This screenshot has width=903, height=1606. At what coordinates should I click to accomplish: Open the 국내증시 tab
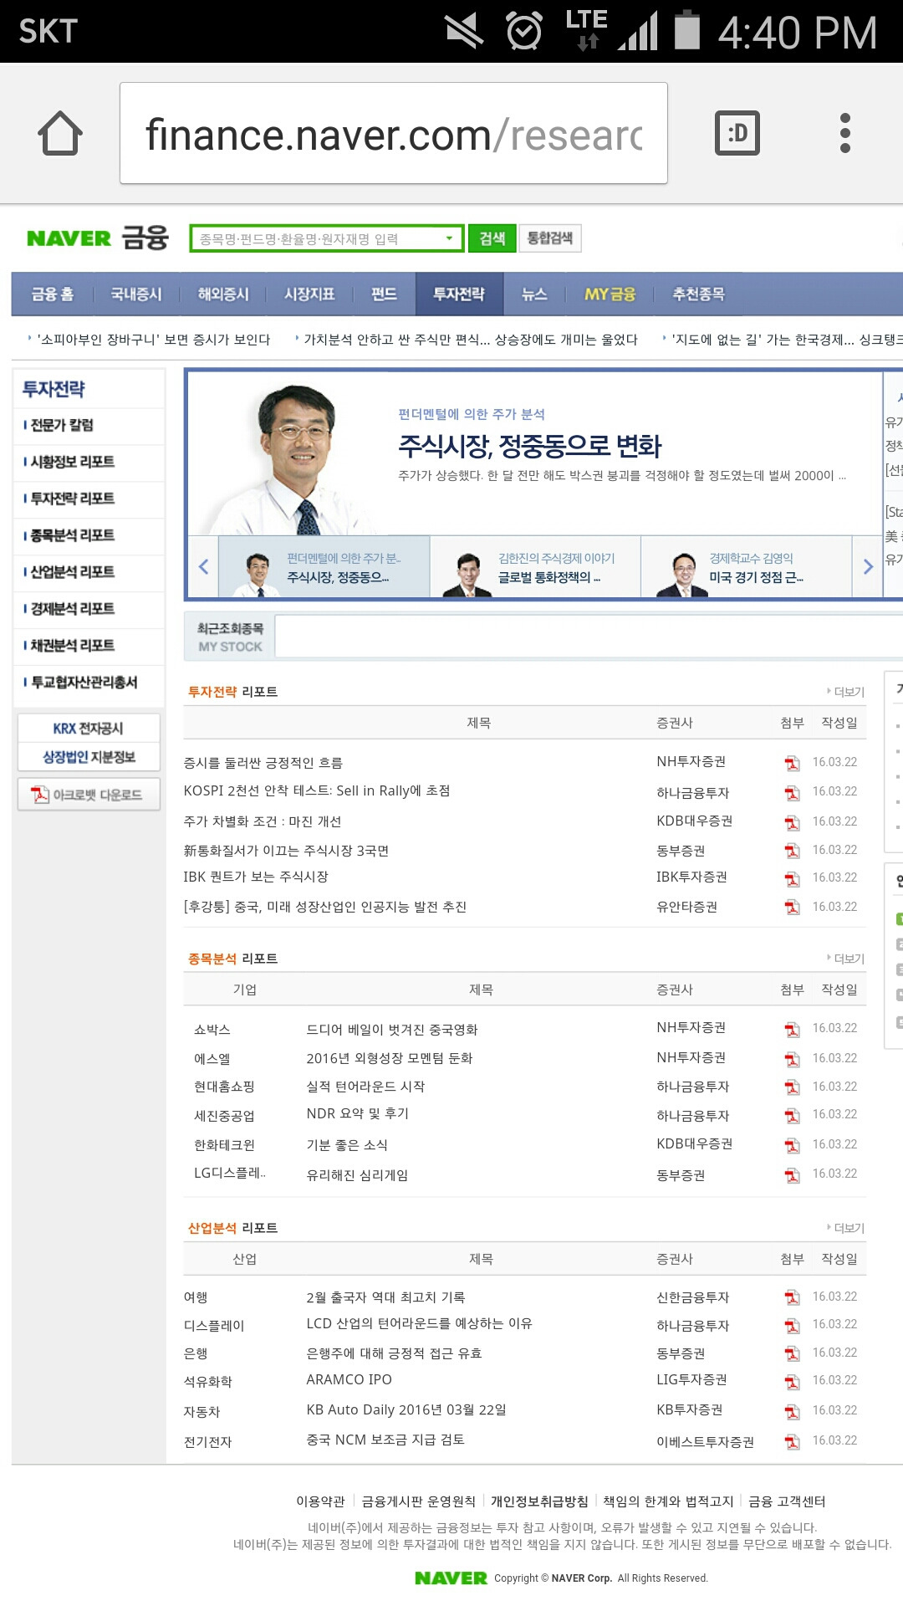coord(136,294)
